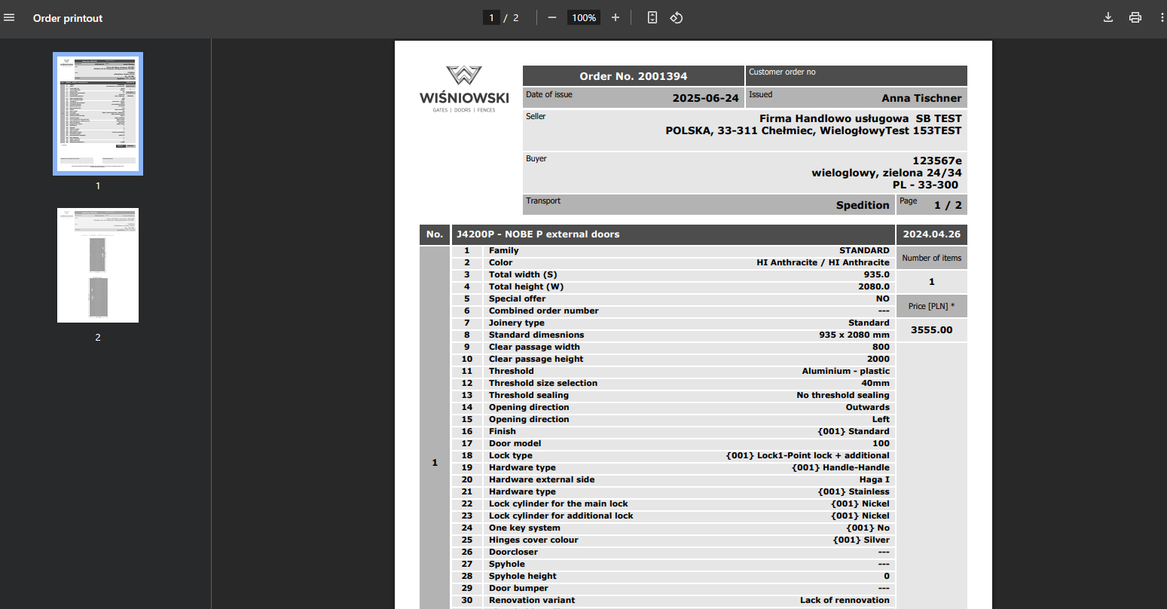Click the issuer name Anna Tischner
Screen dimensions: 1167x609
921,98
